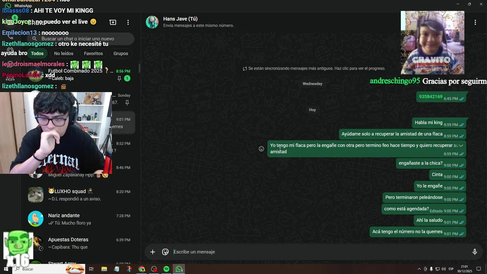Click the 'Yo le engañe' message

tap(440, 186)
